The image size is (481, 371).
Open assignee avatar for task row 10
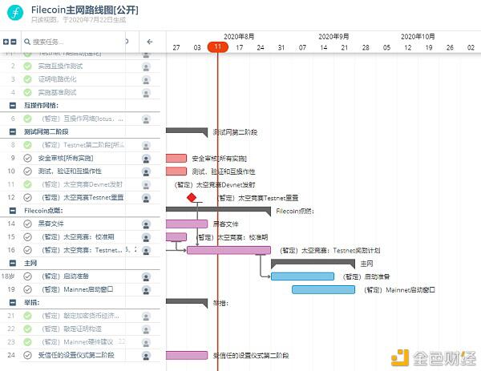(147, 171)
